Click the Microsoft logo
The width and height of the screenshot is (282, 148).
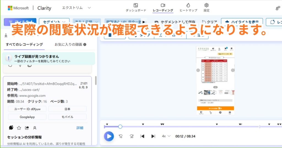pyautogui.click(x=18, y=8)
